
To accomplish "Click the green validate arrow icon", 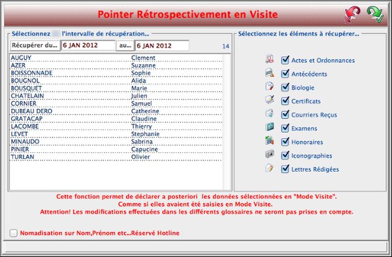I will point(375,14).
